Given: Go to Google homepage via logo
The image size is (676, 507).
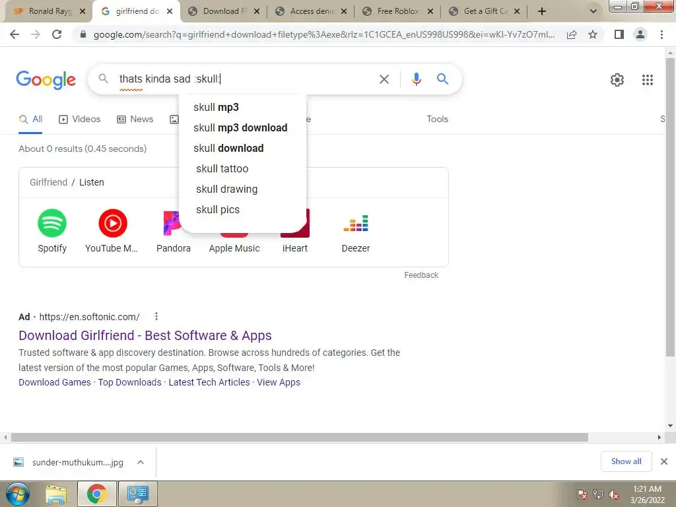Looking at the screenshot, I should pyautogui.click(x=46, y=80).
